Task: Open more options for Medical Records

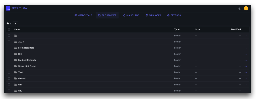Action: coord(246,60)
